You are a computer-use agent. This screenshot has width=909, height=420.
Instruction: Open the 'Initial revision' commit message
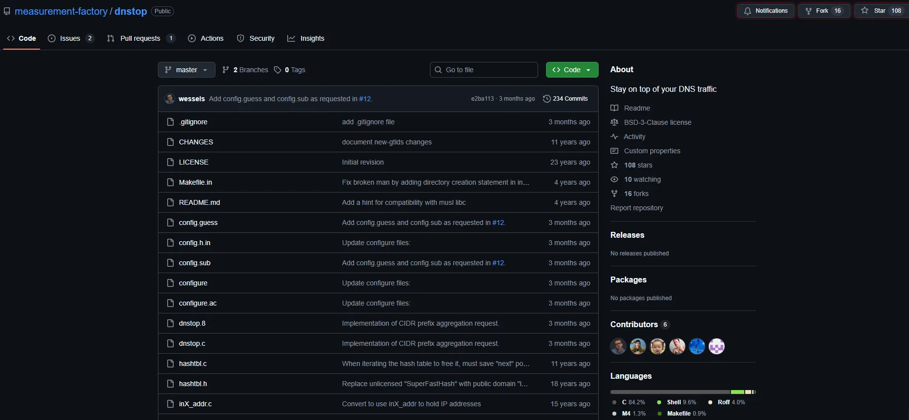coord(363,162)
